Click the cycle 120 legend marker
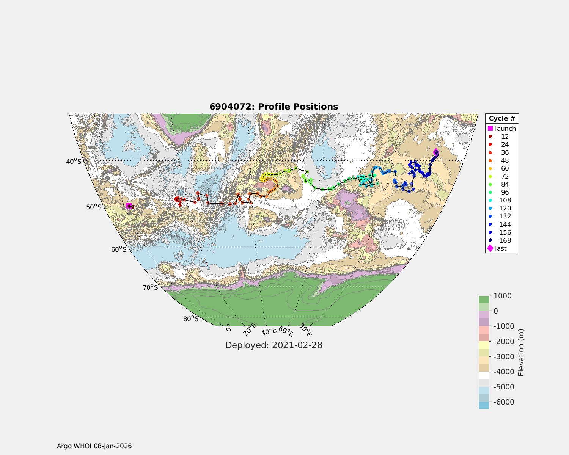The height and width of the screenshot is (455, 569). coord(490,208)
